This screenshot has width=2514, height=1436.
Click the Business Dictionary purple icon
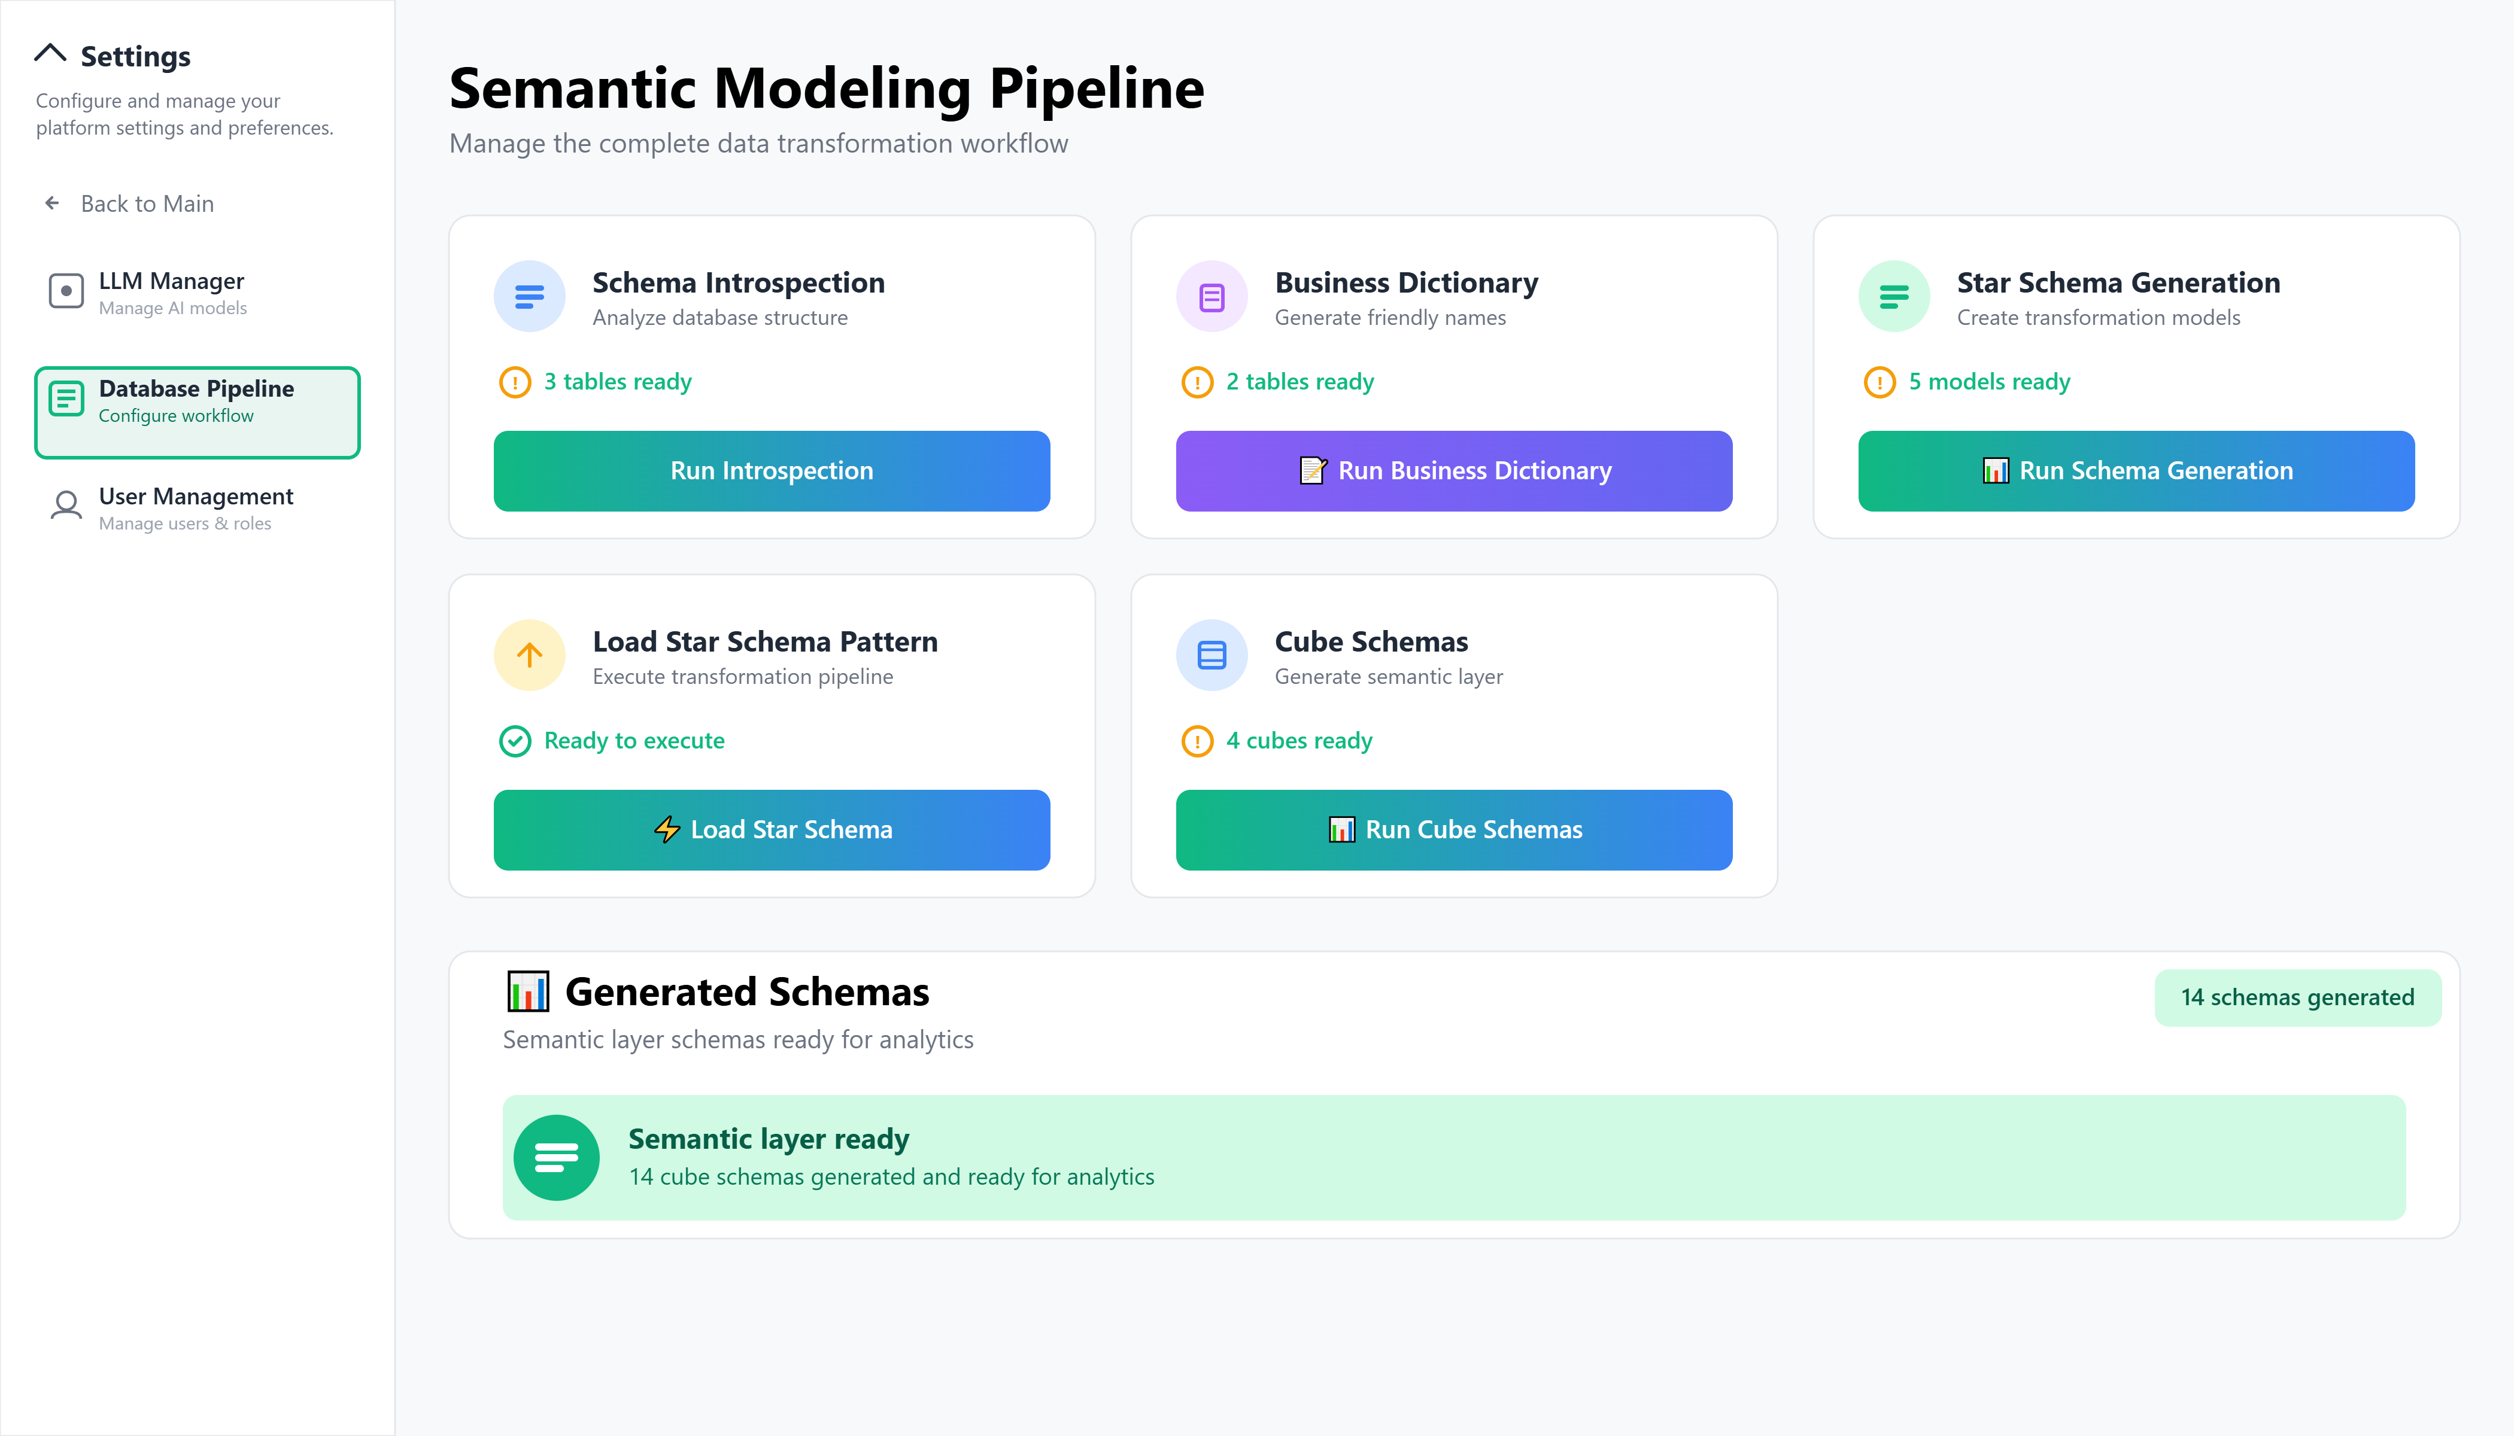point(1212,296)
